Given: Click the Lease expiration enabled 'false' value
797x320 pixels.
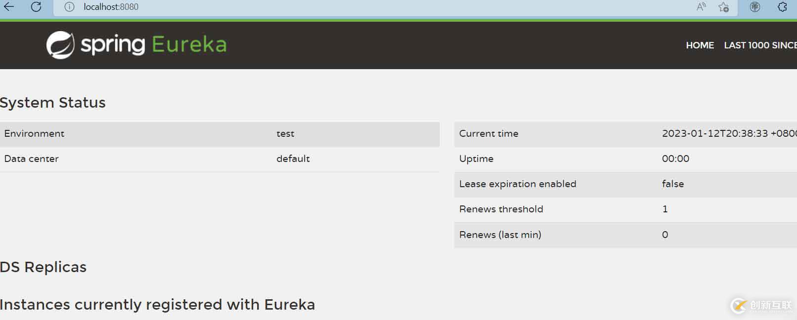Looking at the screenshot, I should pyautogui.click(x=673, y=184).
